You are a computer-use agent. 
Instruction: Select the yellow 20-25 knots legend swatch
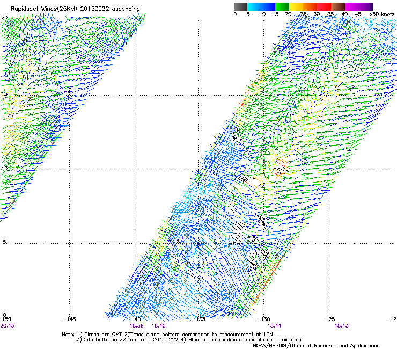pos(296,6)
